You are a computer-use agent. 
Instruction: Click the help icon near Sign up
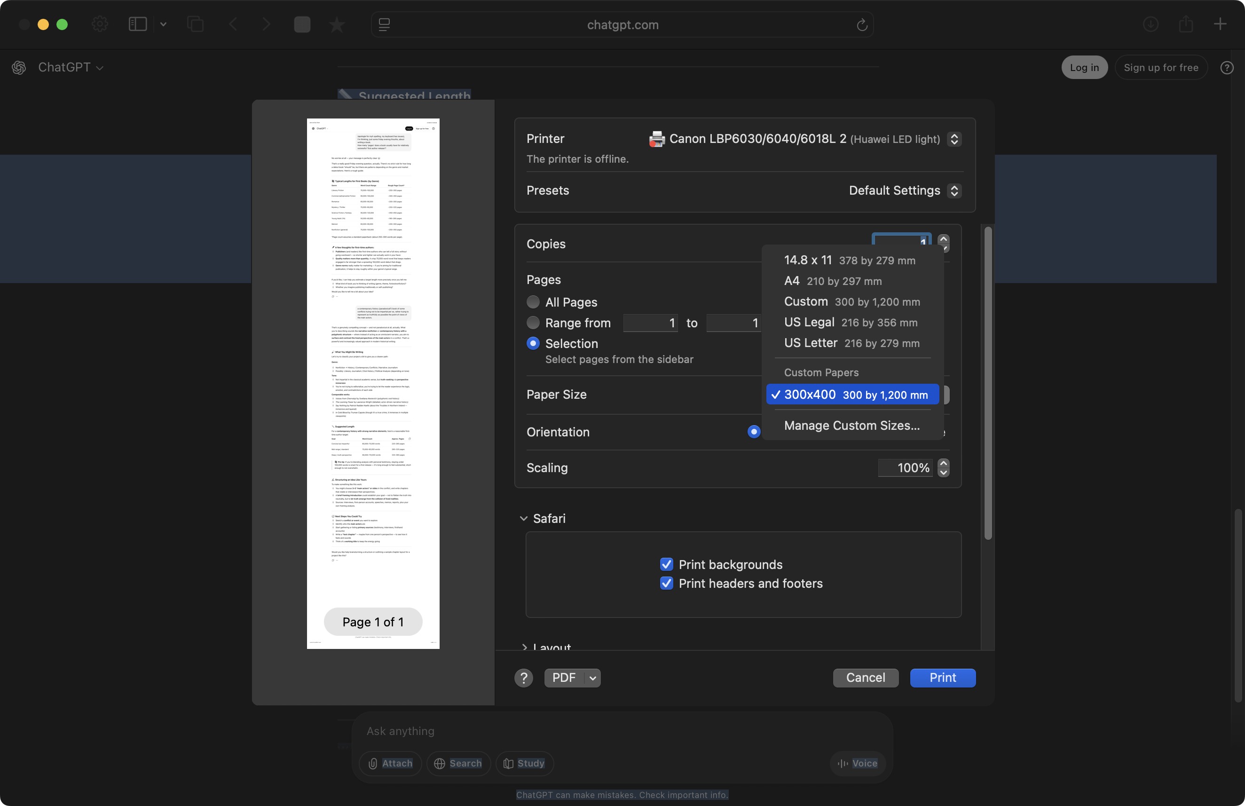pyautogui.click(x=1227, y=67)
